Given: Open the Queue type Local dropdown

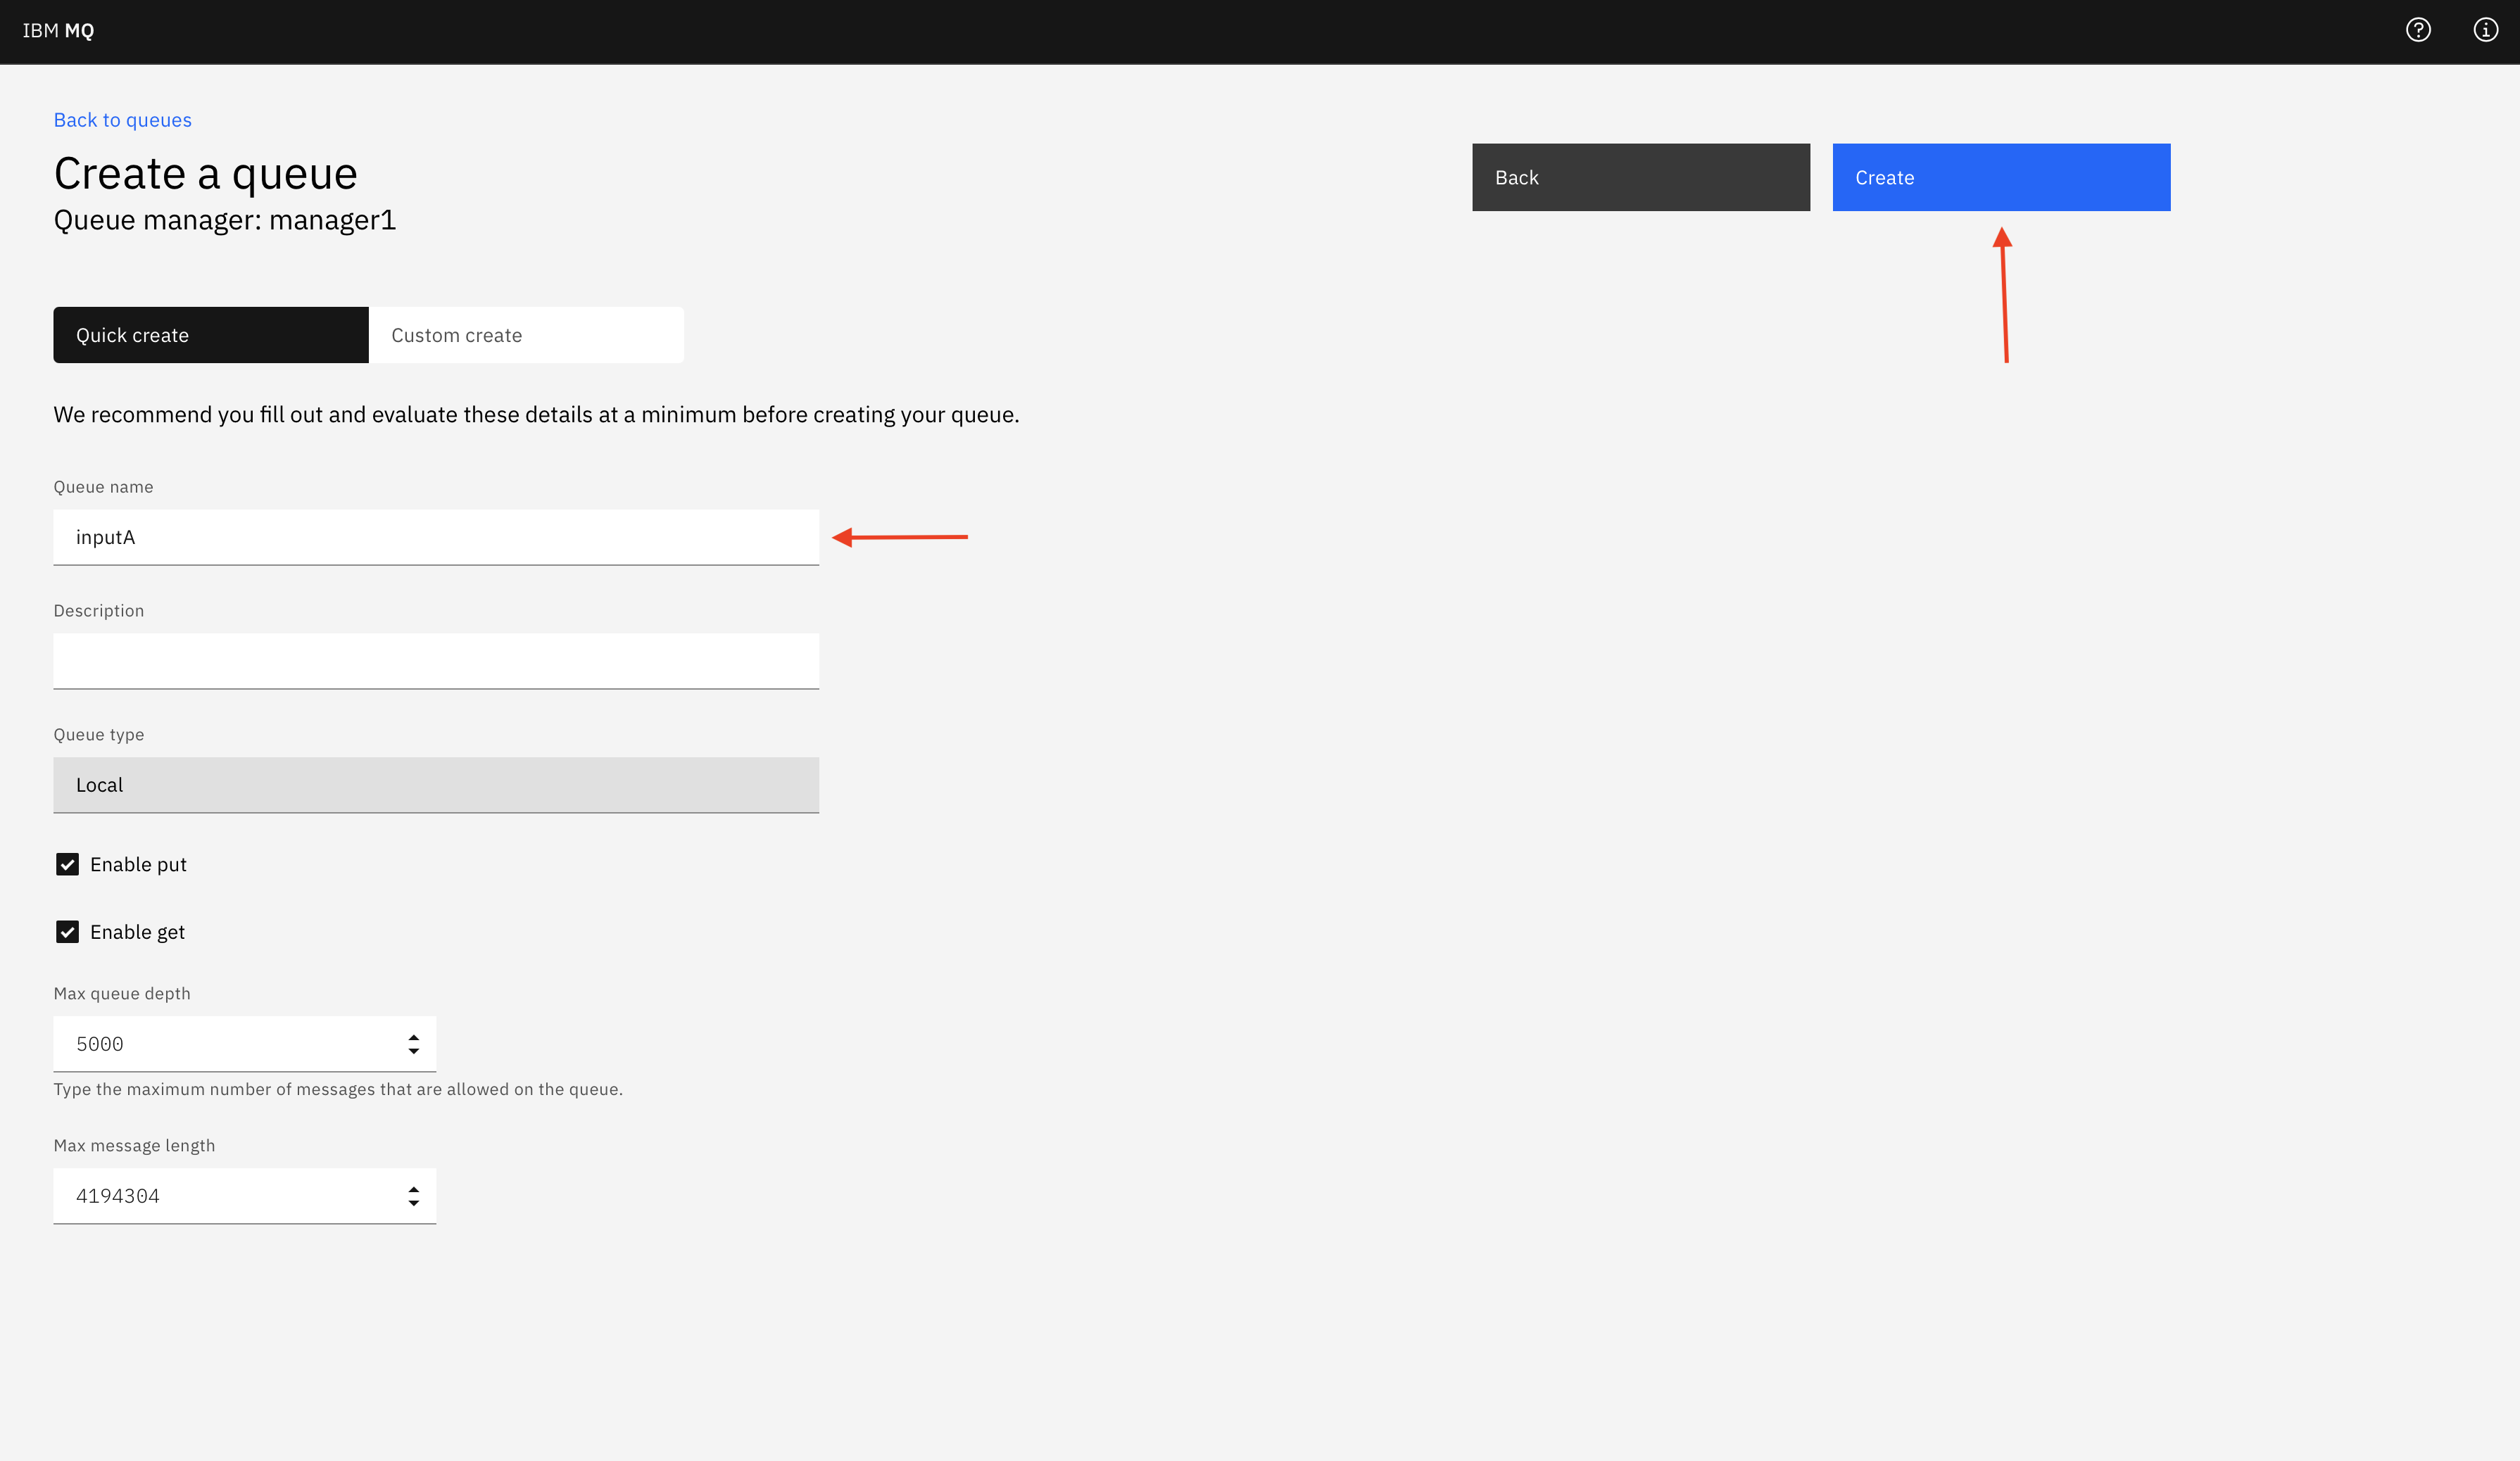Looking at the screenshot, I should [x=435, y=785].
